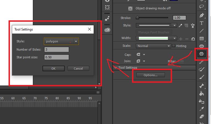Click Cancel in Tool Settings dialog
Screen dimensions: 211x124
coord(78,68)
